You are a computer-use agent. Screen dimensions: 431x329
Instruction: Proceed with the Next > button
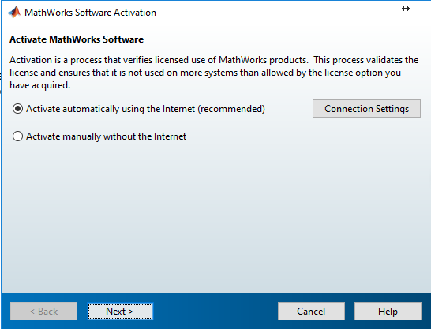coord(120,312)
